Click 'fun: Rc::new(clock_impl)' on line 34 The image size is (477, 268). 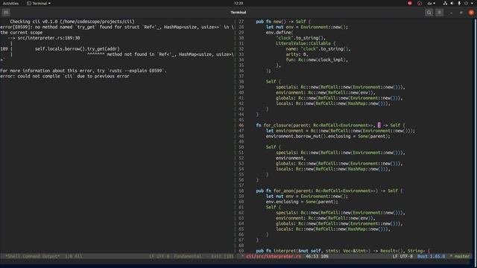tap(315, 60)
